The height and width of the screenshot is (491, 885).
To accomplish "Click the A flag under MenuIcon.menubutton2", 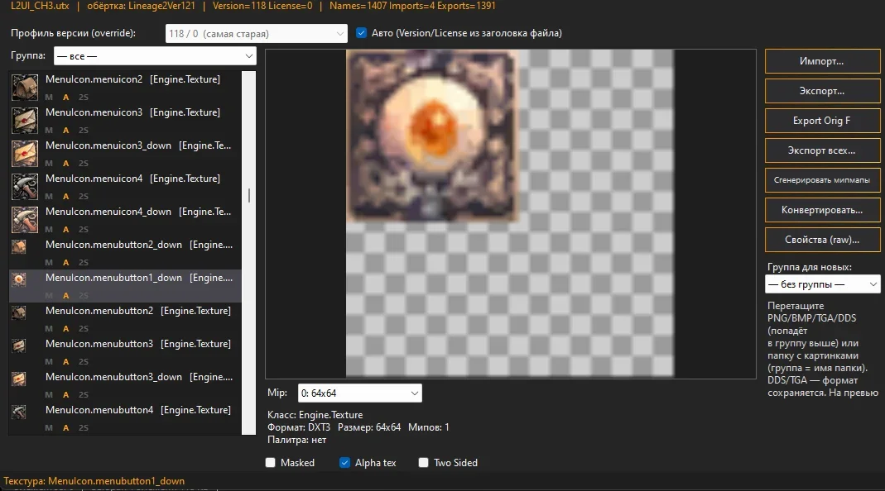I will click(66, 329).
